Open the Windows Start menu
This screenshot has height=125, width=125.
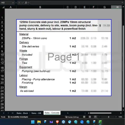click(x=33, y=122)
